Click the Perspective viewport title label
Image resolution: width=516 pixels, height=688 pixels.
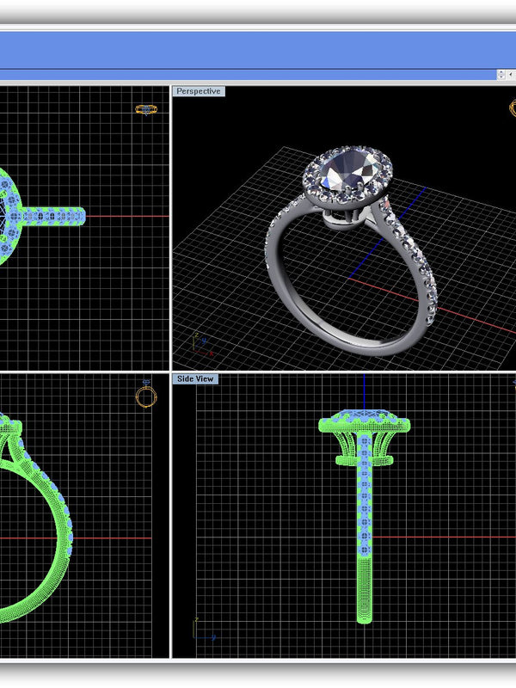(x=198, y=91)
